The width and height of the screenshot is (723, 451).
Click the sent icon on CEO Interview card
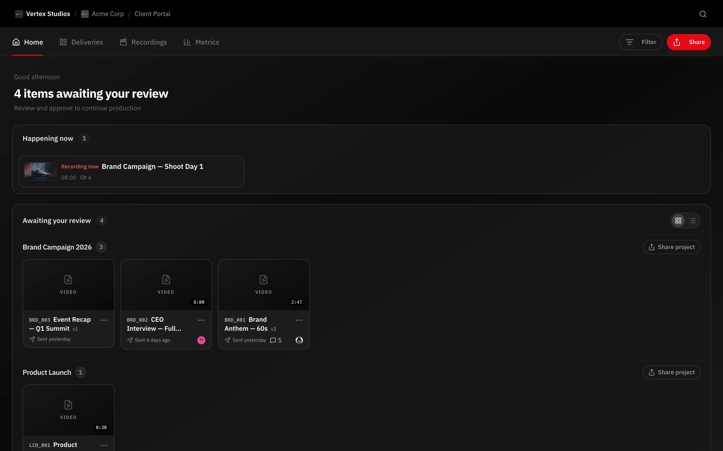pos(130,340)
